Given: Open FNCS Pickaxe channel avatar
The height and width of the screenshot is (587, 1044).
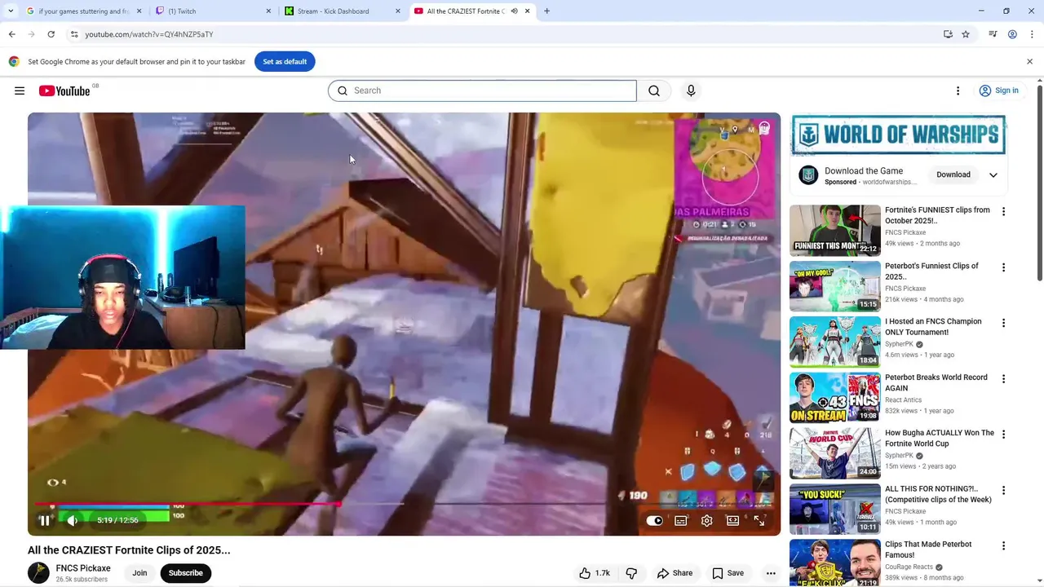Looking at the screenshot, I should coord(38,573).
